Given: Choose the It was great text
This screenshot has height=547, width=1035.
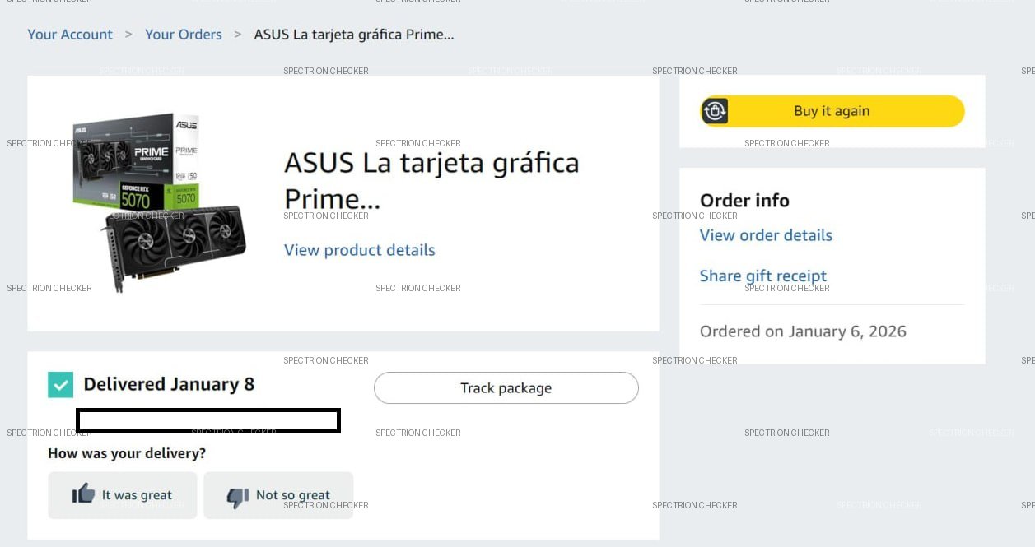Looking at the screenshot, I should pos(137,495).
